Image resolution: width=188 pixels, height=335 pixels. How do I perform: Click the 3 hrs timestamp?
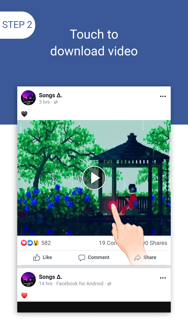[x=44, y=102]
